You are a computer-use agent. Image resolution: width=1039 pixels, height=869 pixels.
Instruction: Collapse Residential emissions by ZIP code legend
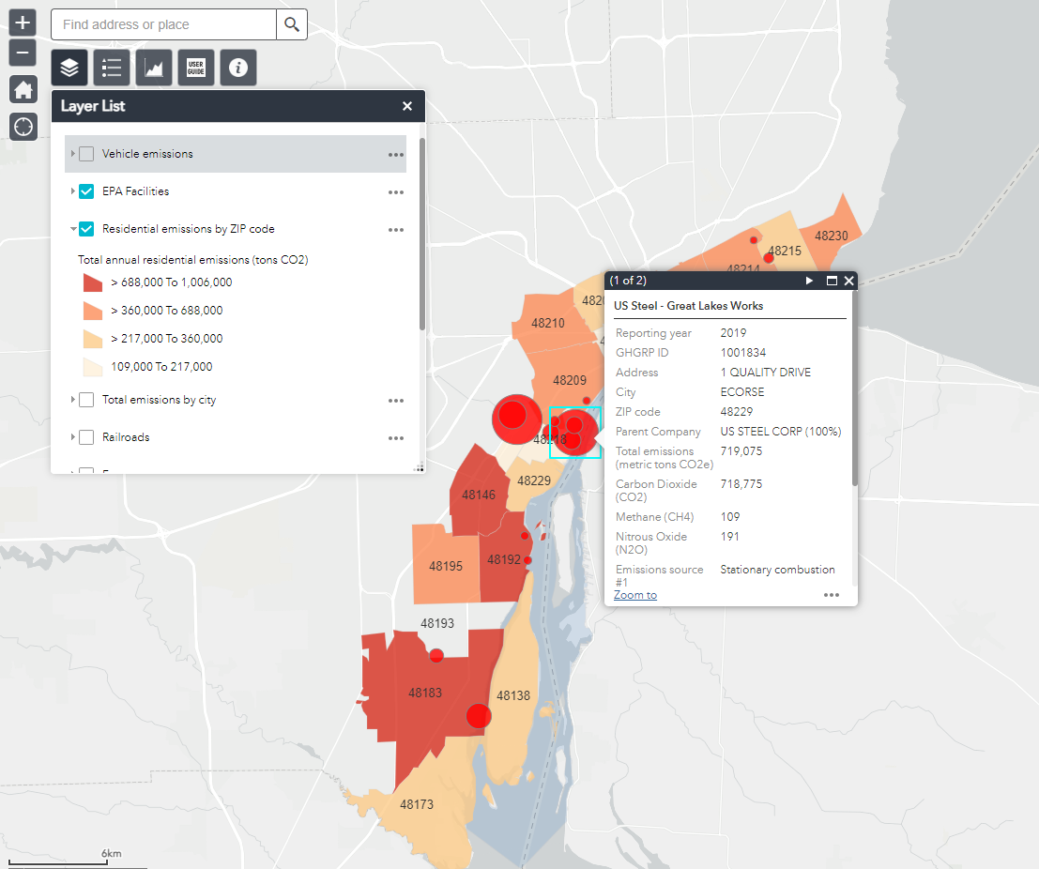[x=72, y=229]
